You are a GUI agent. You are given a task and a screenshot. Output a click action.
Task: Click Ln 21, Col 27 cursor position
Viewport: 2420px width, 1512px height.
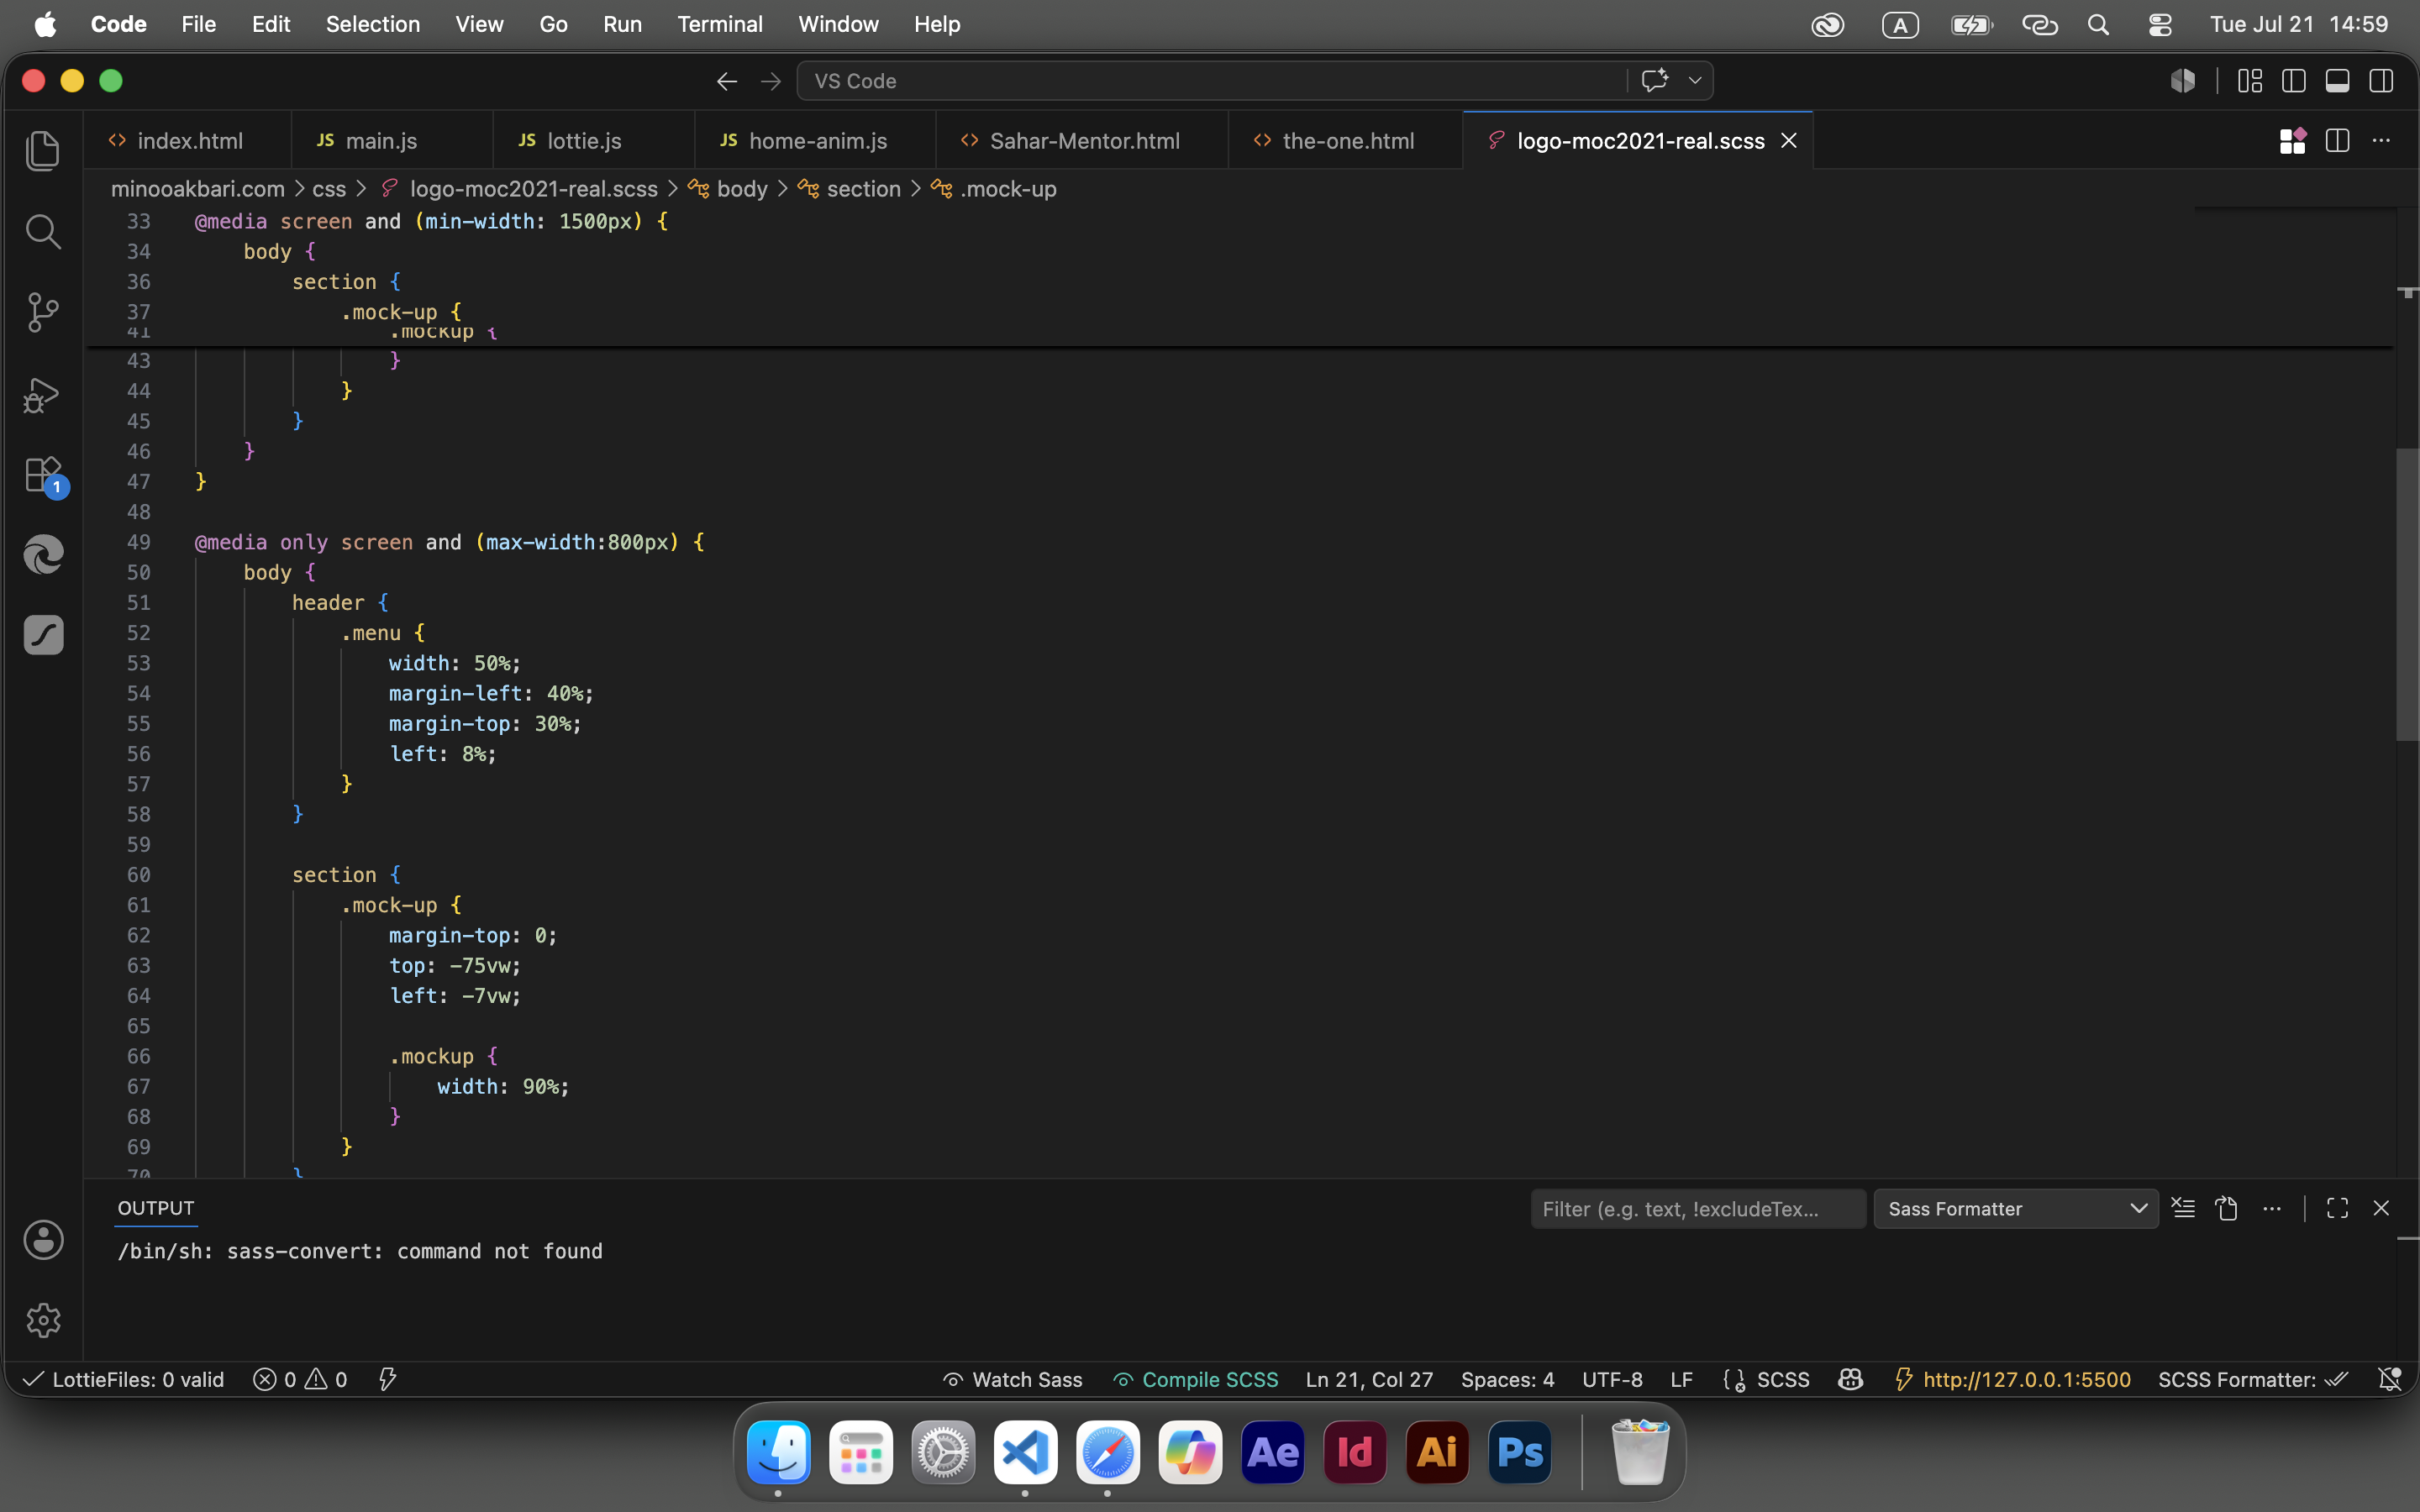pyautogui.click(x=1369, y=1380)
